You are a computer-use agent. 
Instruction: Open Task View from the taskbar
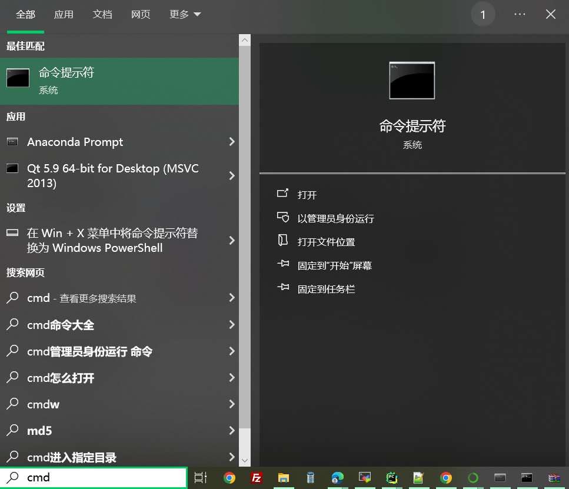pyautogui.click(x=200, y=478)
